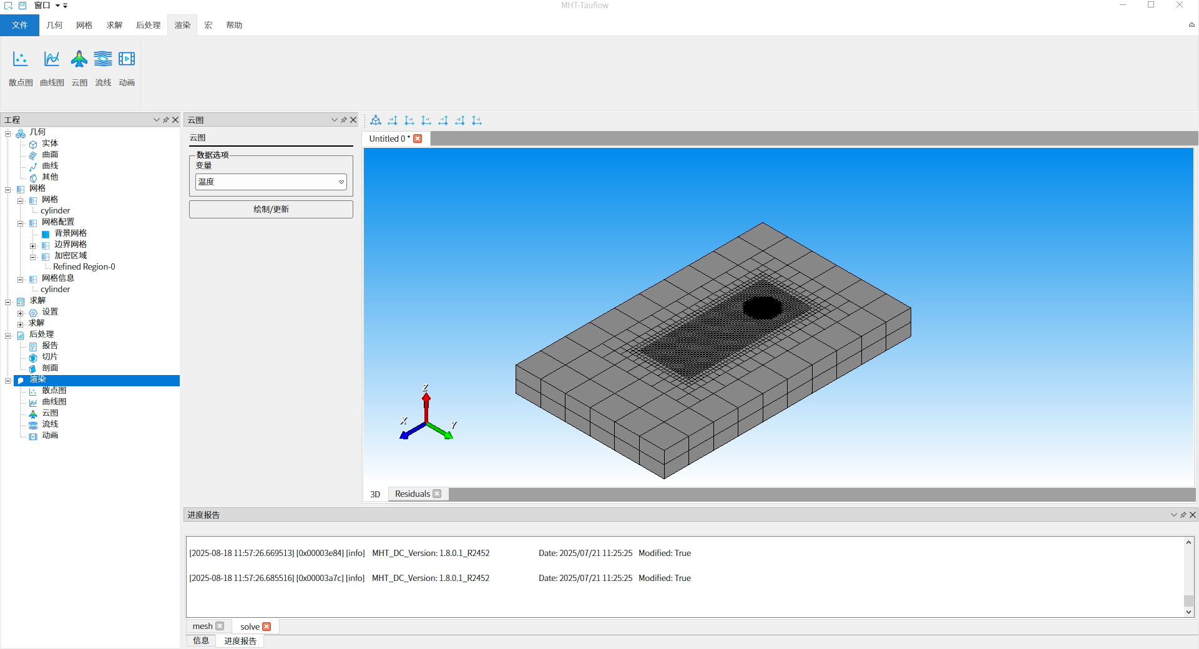Pin the 进度报告 panel
1199x649 pixels.
click(x=1183, y=515)
